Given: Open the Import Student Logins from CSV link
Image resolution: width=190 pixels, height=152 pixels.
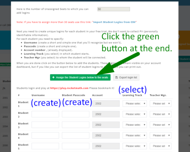Looking at the screenshot, I should click(x=114, y=22).
